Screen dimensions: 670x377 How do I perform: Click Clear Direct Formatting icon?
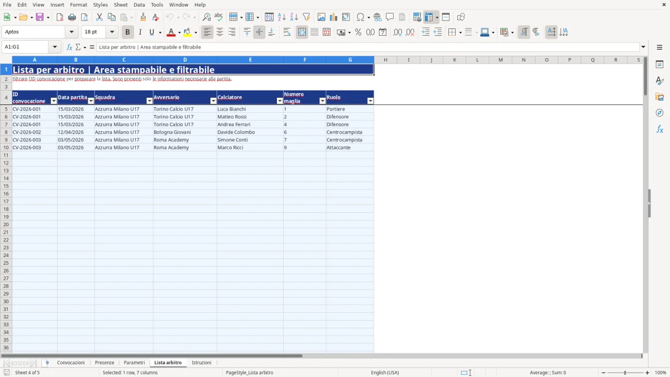tap(156, 17)
